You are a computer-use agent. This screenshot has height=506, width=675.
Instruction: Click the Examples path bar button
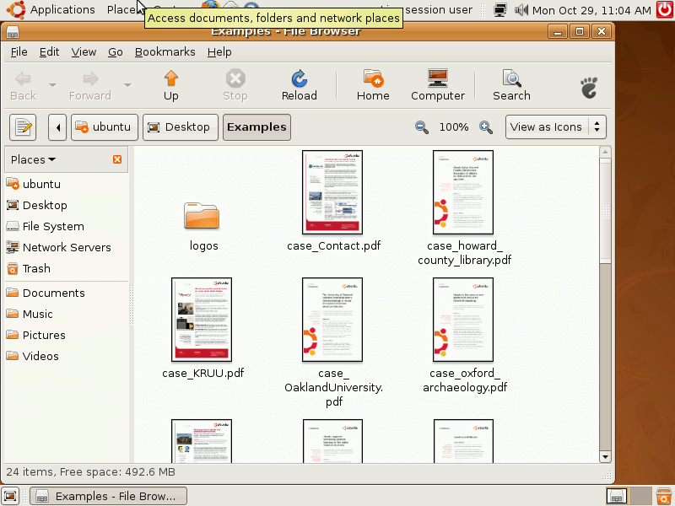[256, 127]
